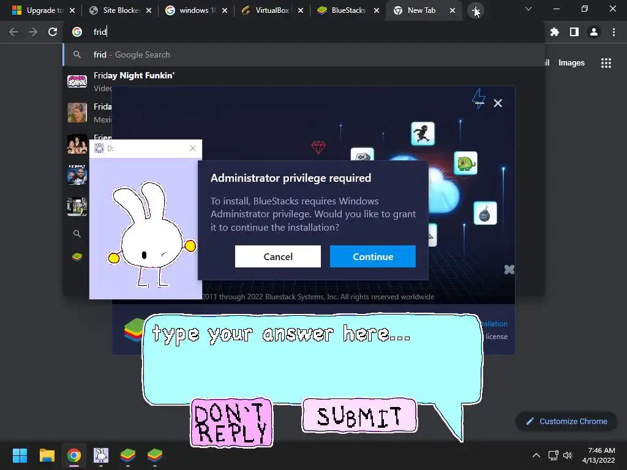Screen dimensions: 627x470
Task: Close the New Tab tab
Action: coord(452,10)
